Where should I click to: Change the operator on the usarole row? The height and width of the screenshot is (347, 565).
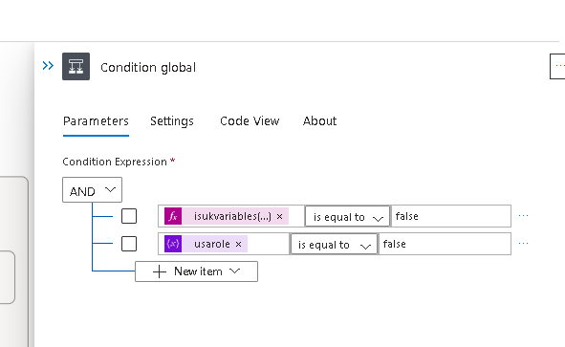[x=334, y=245]
